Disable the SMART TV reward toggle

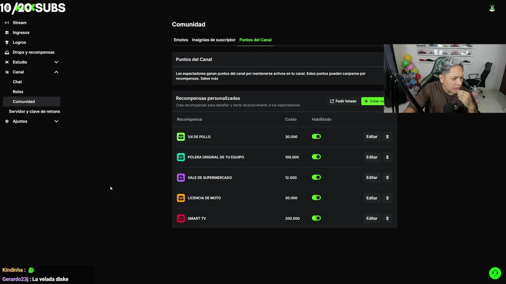click(x=316, y=218)
